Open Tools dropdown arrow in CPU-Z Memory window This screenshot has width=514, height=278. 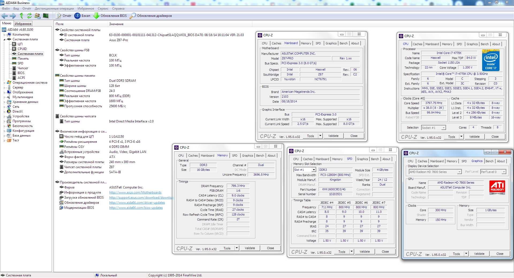point(237,248)
